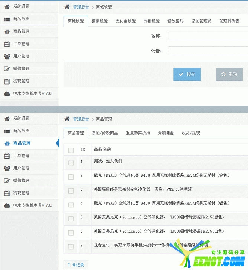248x270 pixels.
Task: Focus the 名称 input field
Action: [208, 36]
